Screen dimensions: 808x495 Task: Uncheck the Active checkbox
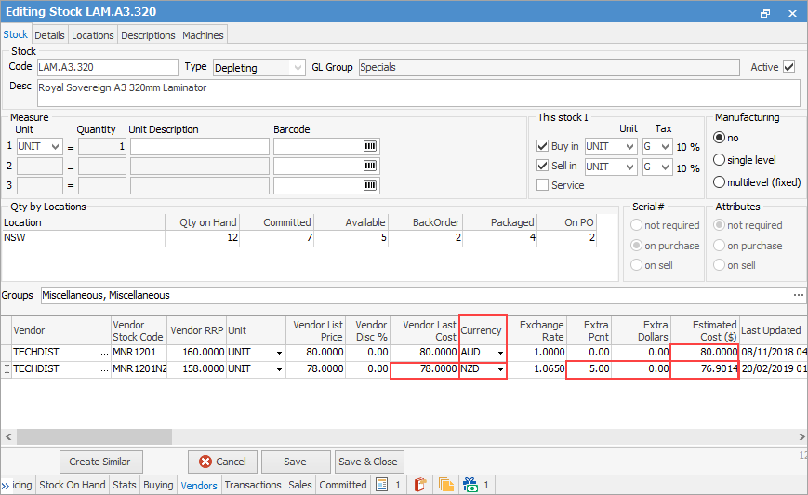coord(789,67)
